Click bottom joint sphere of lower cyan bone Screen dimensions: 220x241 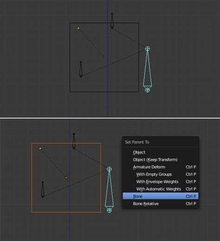(x=109, y=210)
